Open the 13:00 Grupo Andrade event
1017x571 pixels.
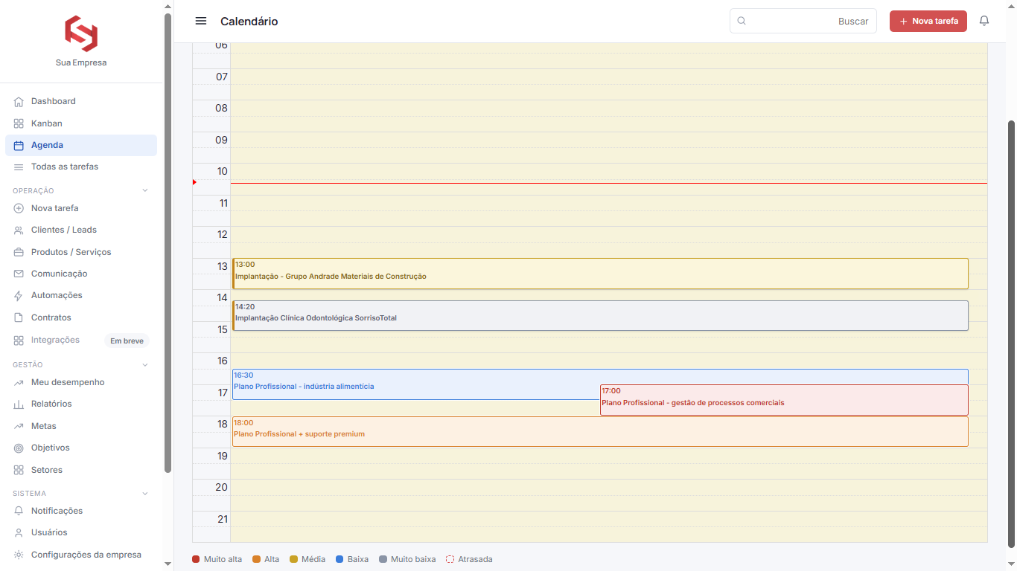600,274
